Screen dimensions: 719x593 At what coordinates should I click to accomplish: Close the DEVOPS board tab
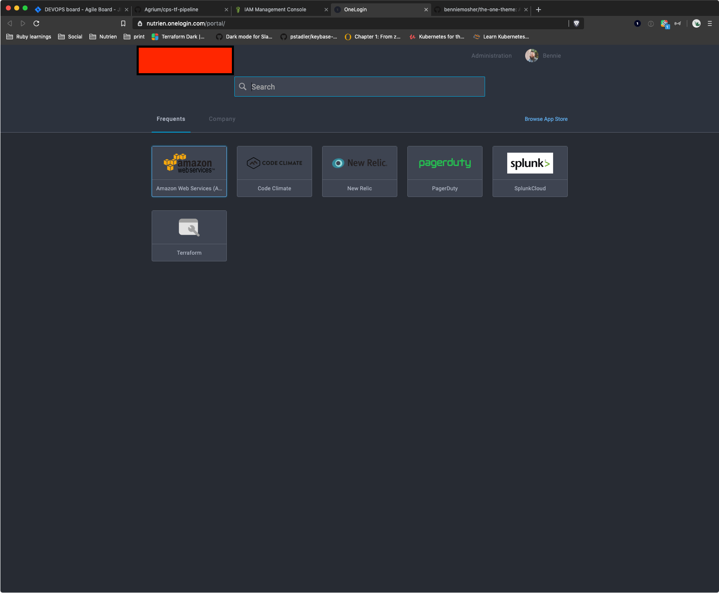point(127,10)
